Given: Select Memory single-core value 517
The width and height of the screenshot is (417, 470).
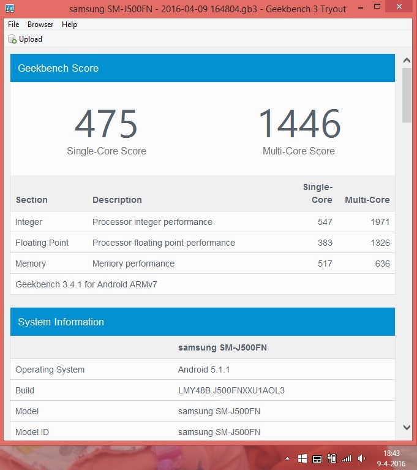Looking at the screenshot, I should [325, 263].
